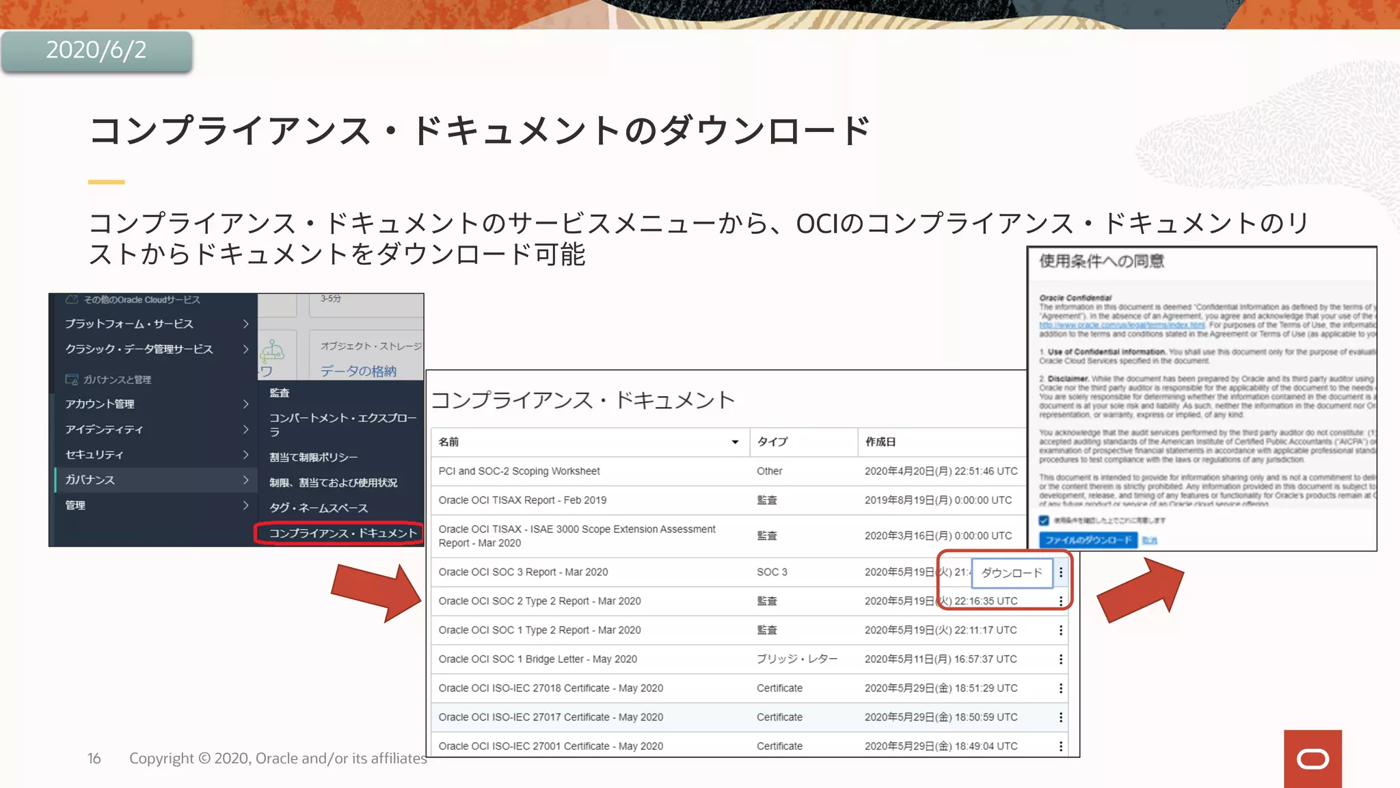Click the SOC 3 type cell
Screen dimensions: 1400x788
click(772, 572)
